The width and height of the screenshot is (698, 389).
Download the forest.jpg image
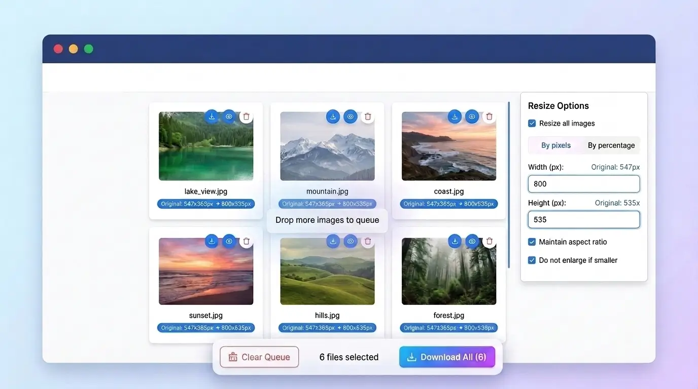coord(455,241)
